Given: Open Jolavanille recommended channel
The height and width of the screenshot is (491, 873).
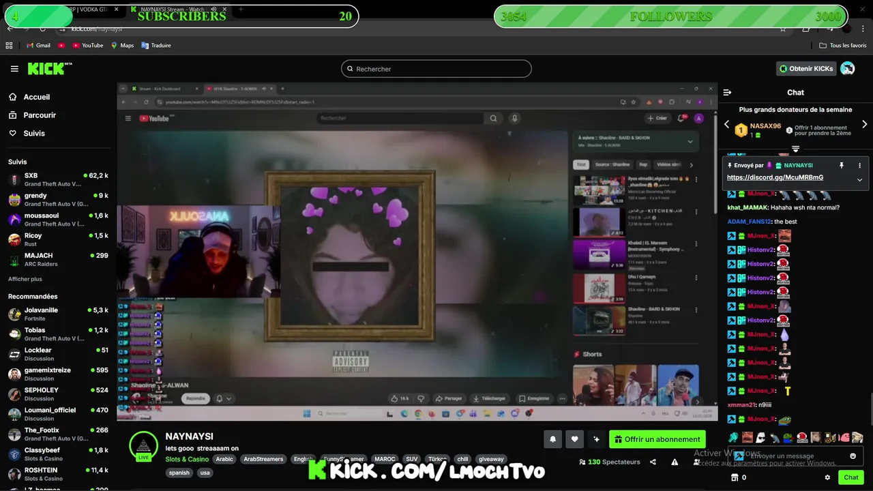Looking at the screenshot, I should [57, 314].
